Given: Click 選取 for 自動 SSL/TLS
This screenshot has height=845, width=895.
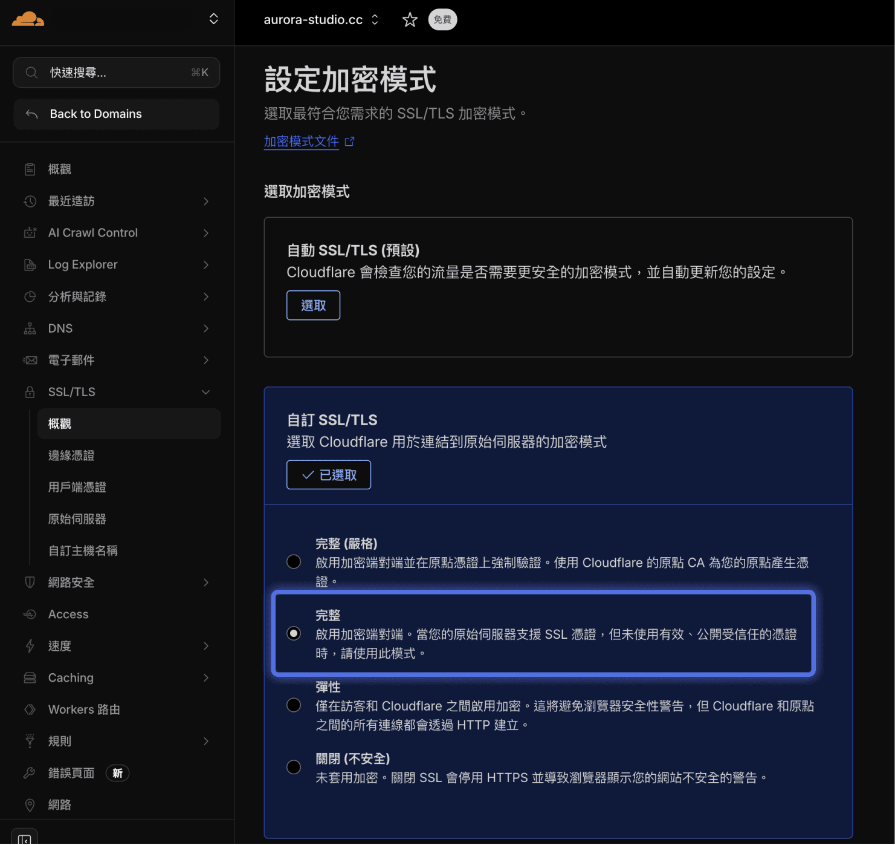Looking at the screenshot, I should click(313, 305).
